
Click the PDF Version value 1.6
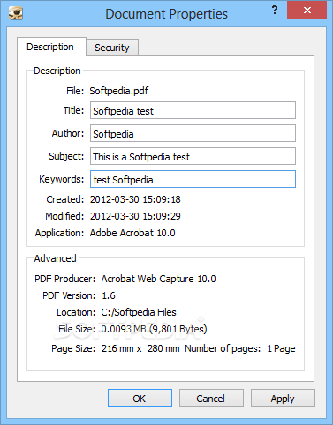coord(109,295)
